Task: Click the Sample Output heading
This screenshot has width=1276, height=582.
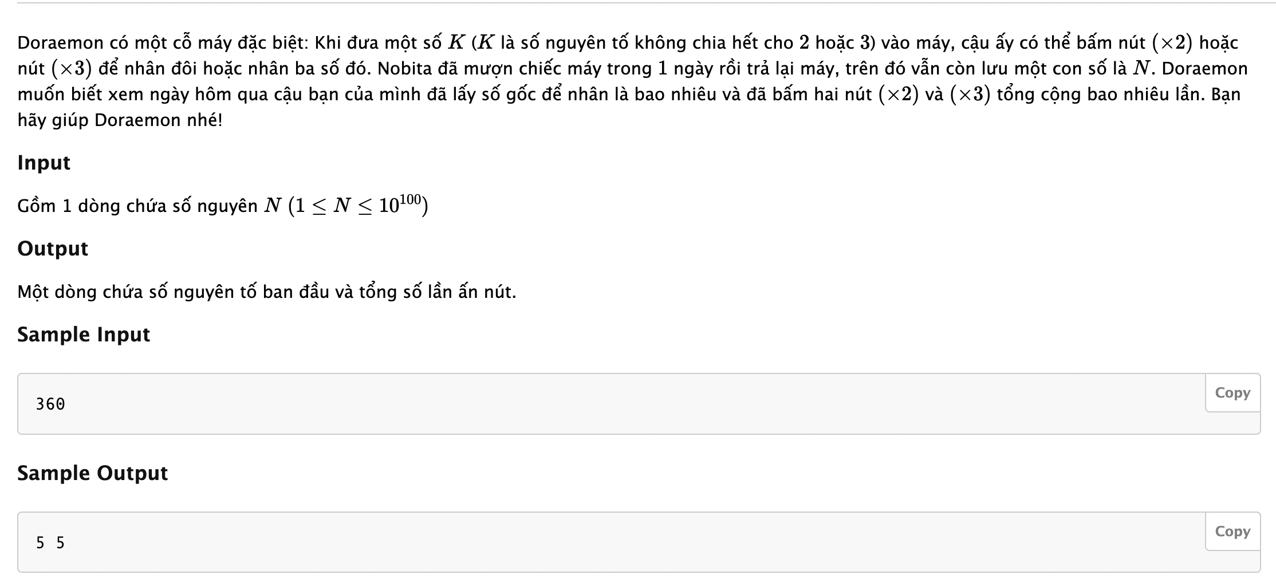Action: coord(92,473)
